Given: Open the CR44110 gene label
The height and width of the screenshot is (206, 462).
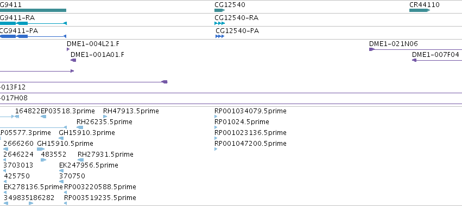Looking at the screenshot, I should point(425,5).
